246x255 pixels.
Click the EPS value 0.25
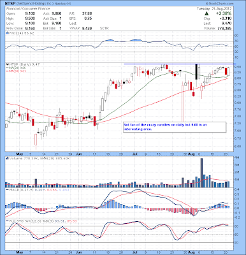point(88,18)
